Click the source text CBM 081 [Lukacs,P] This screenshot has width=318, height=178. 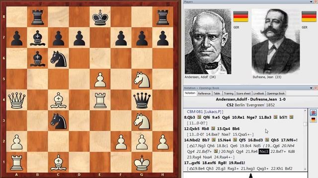[x=205, y=112]
